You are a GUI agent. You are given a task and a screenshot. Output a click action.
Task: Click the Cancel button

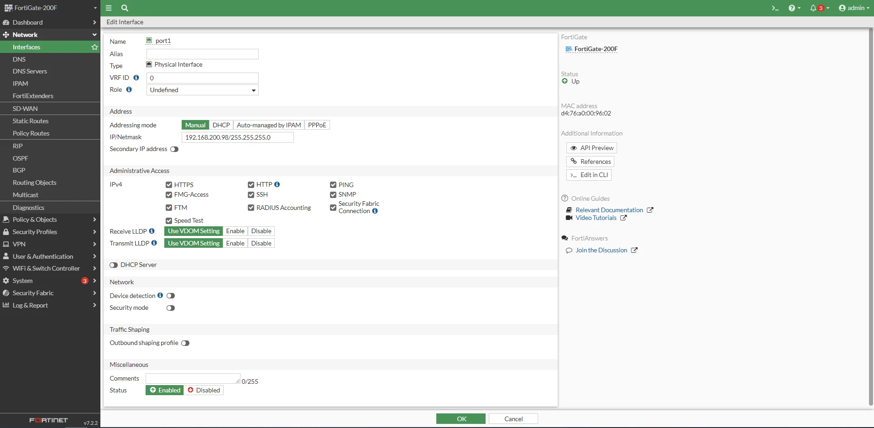[x=513, y=419]
